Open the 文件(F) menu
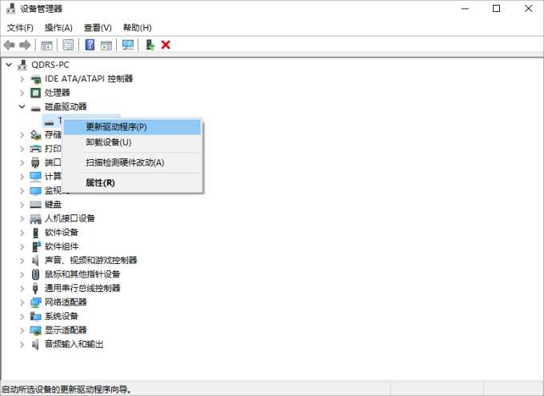 [20, 28]
